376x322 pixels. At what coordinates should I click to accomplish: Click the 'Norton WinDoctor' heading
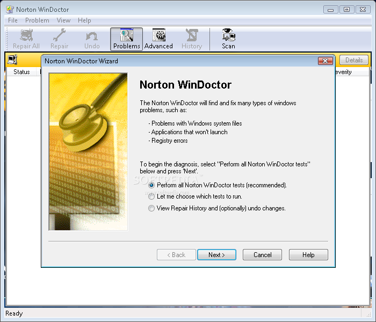185,85
